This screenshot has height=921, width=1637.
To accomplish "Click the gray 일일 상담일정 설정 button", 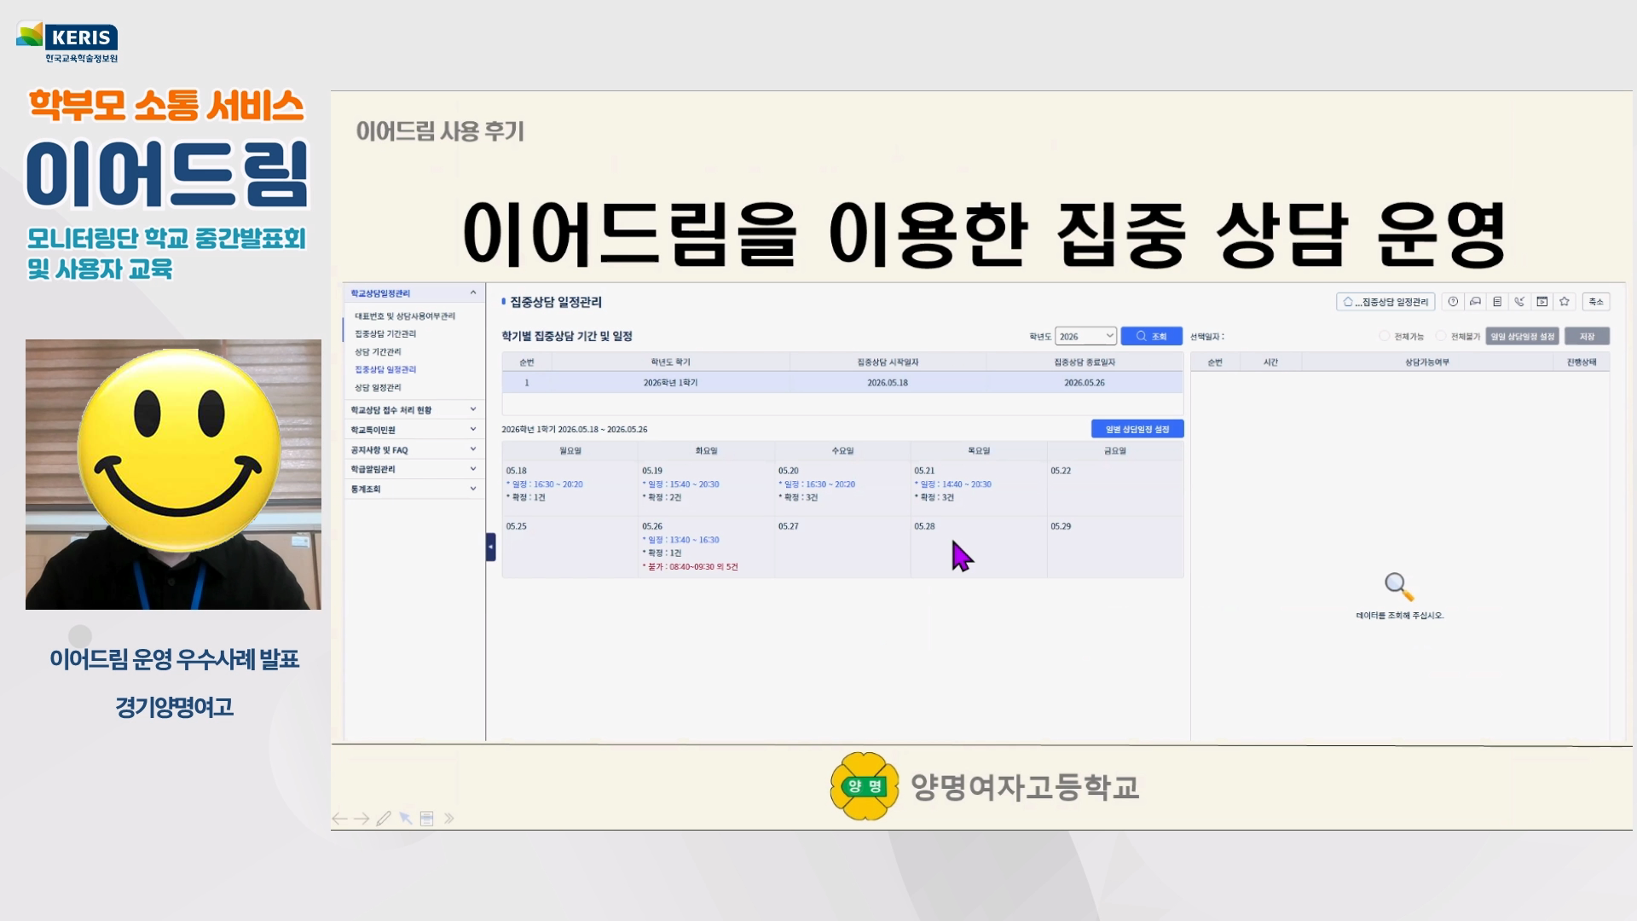I will coord(1523,336).
